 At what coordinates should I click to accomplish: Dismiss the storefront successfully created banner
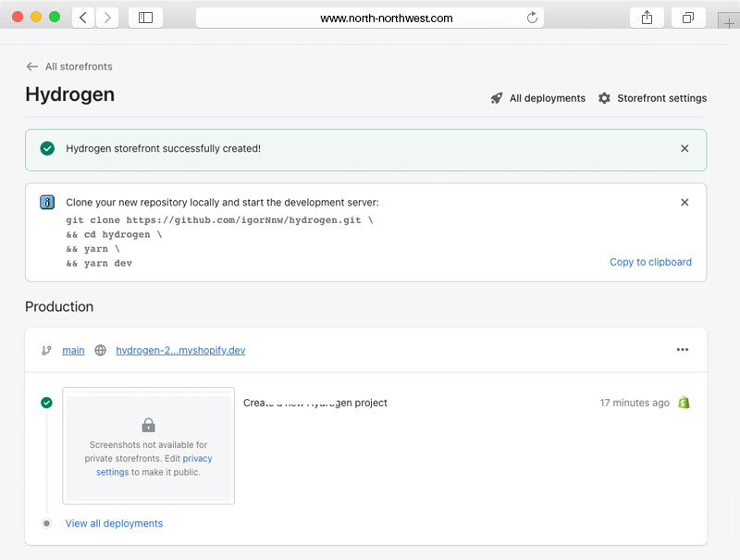coord(684,148)
